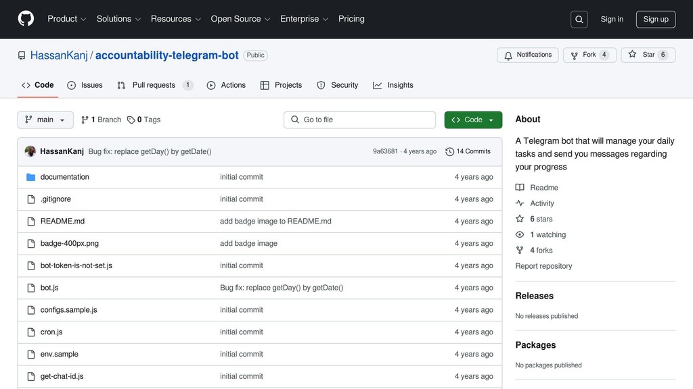This screenshot has height=389, width=693.
Task: Click the Readme book icon
Action: pyautogui.click(x=519, y=187)
